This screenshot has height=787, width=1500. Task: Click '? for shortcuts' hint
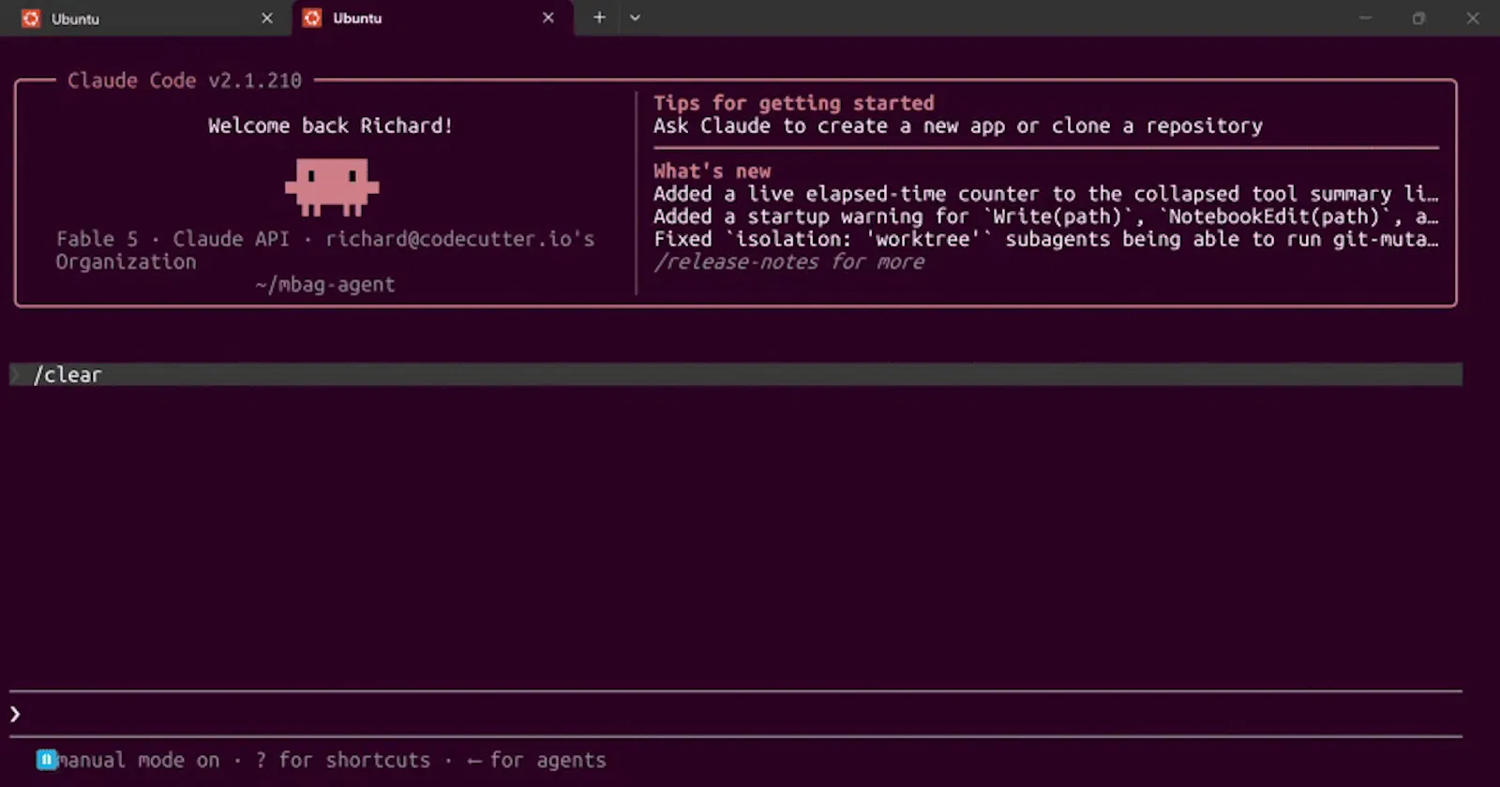pos(342,760)
